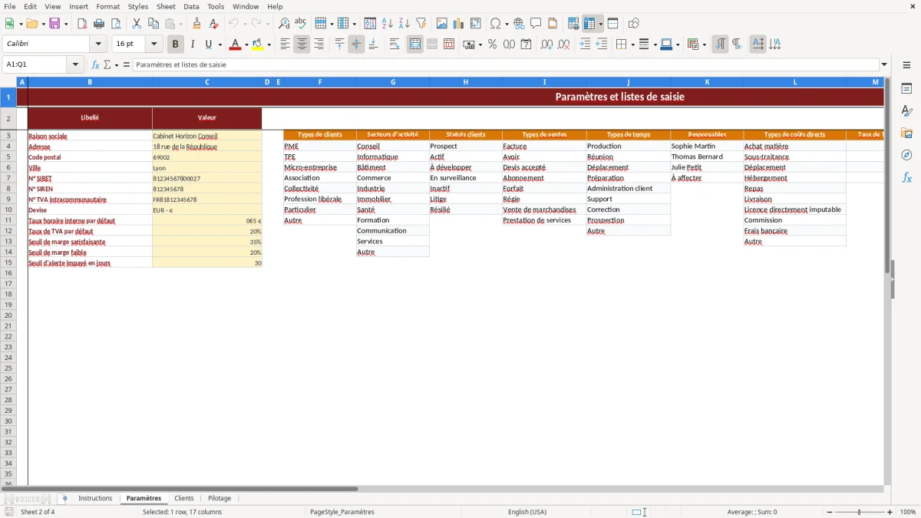This screenshot has height=518, width=921.
Task: Adjust the zoom slider in status bar
Action: (860, 512)
